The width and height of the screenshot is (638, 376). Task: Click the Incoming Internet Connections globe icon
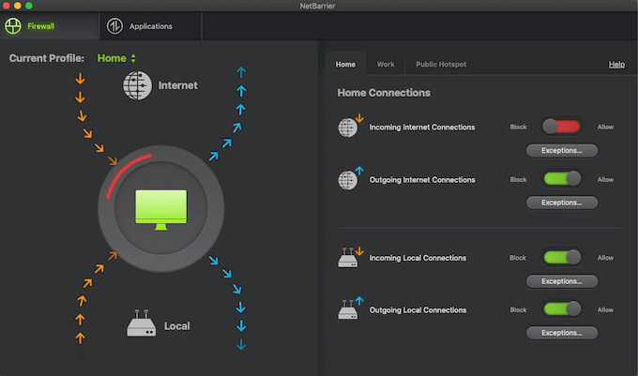(x=350, y=126)
